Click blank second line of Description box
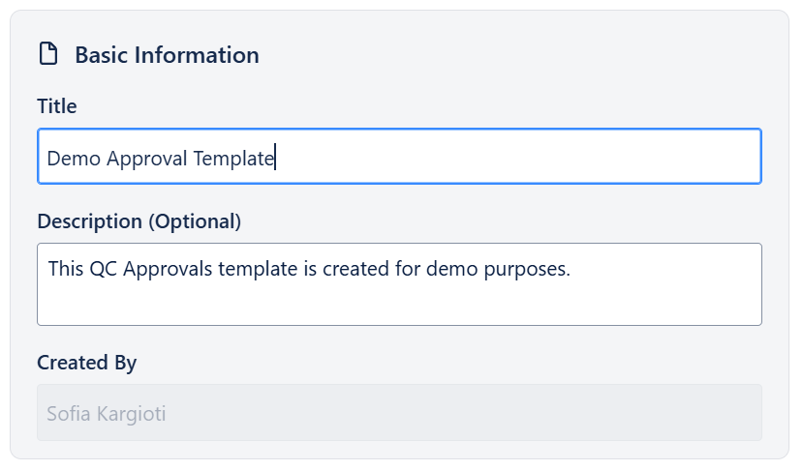The image size is (803, 470). (x=387, y=304)
